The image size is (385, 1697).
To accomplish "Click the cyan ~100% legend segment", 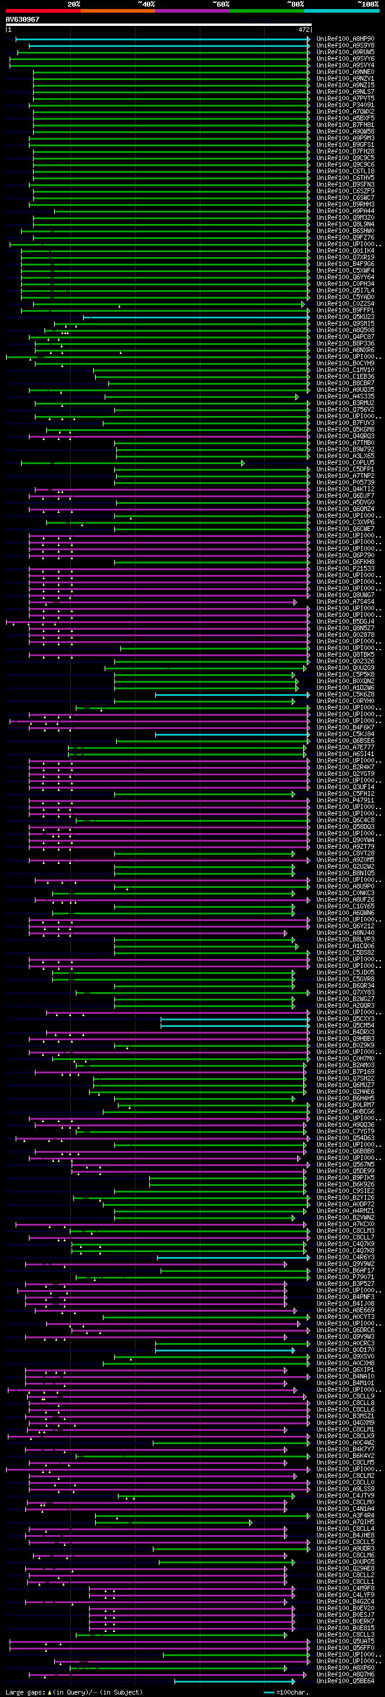I will click(342, 11).
